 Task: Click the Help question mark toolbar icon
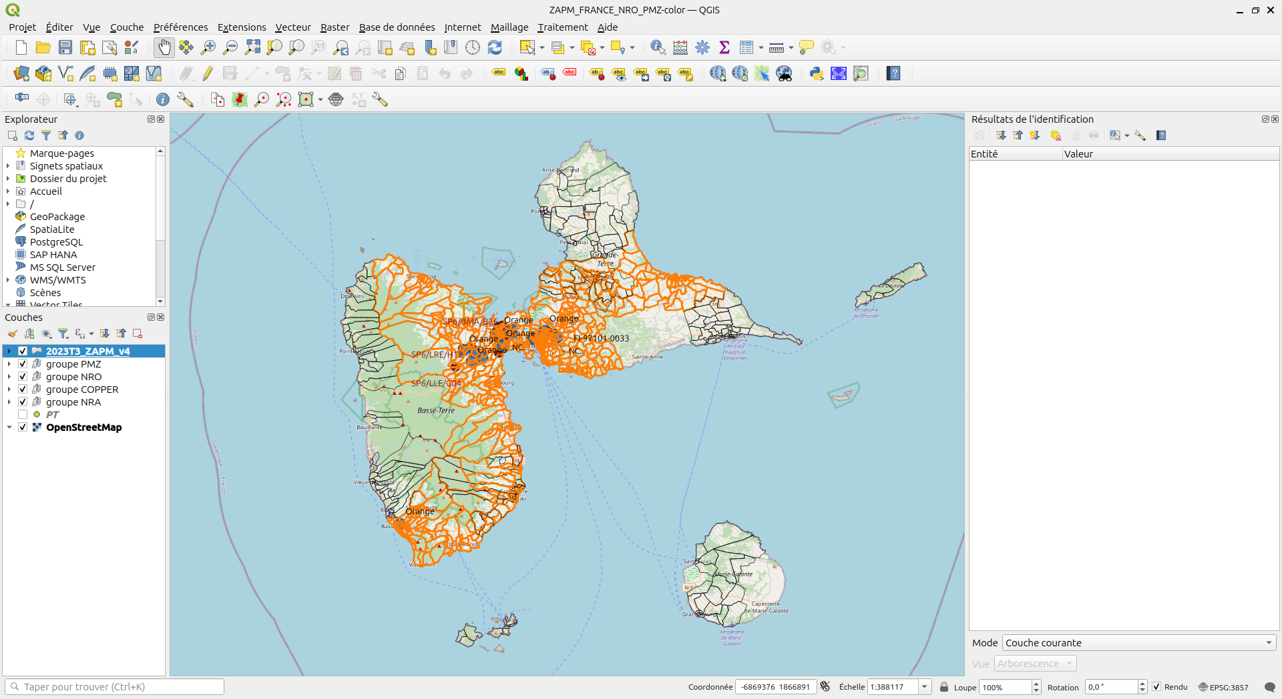pyautogui.click(x=894, y=73)
